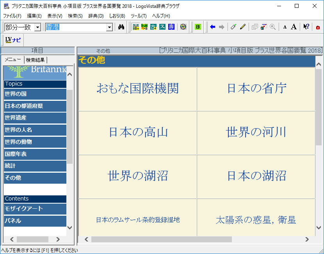Open 日本のラムサール条約登録湿地 tile
324x254 pixels.
click(x=138, y=217)
